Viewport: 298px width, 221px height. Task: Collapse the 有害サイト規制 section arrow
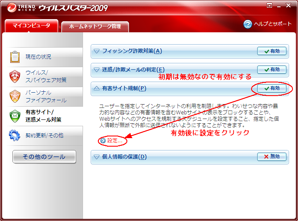[97, 88]
